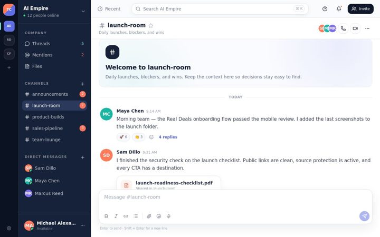The image size is (380, 237).
Task: Open direct message with Sam Dillo
Action: click(54, 168)
